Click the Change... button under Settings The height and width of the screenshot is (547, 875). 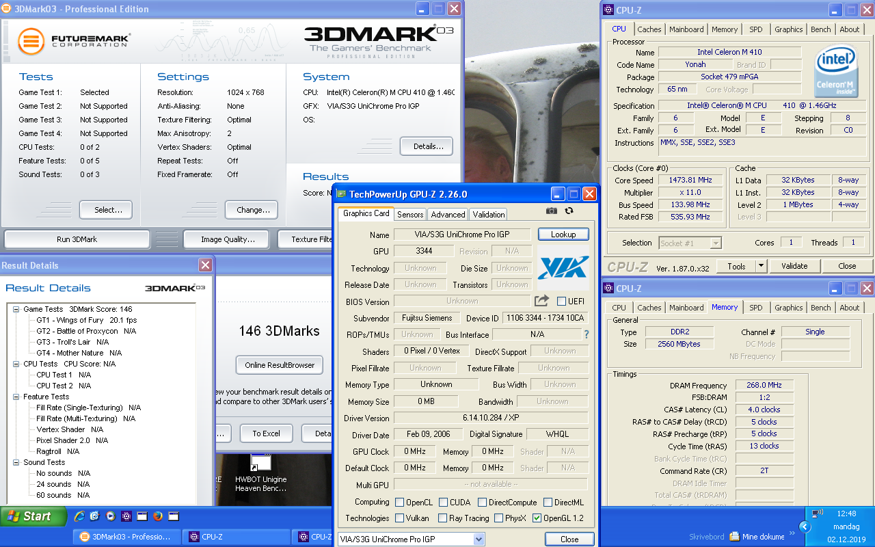(252, 210)
